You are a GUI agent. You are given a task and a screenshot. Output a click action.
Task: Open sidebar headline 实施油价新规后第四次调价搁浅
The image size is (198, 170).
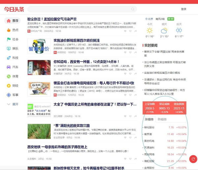pos(162,73)
